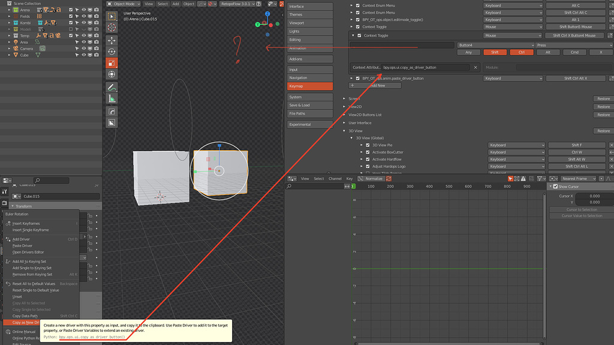This screenshot has height=345, width=614.
Task: Click the Any modifier button
Action: pyautogui.click(x=468, y=52)
